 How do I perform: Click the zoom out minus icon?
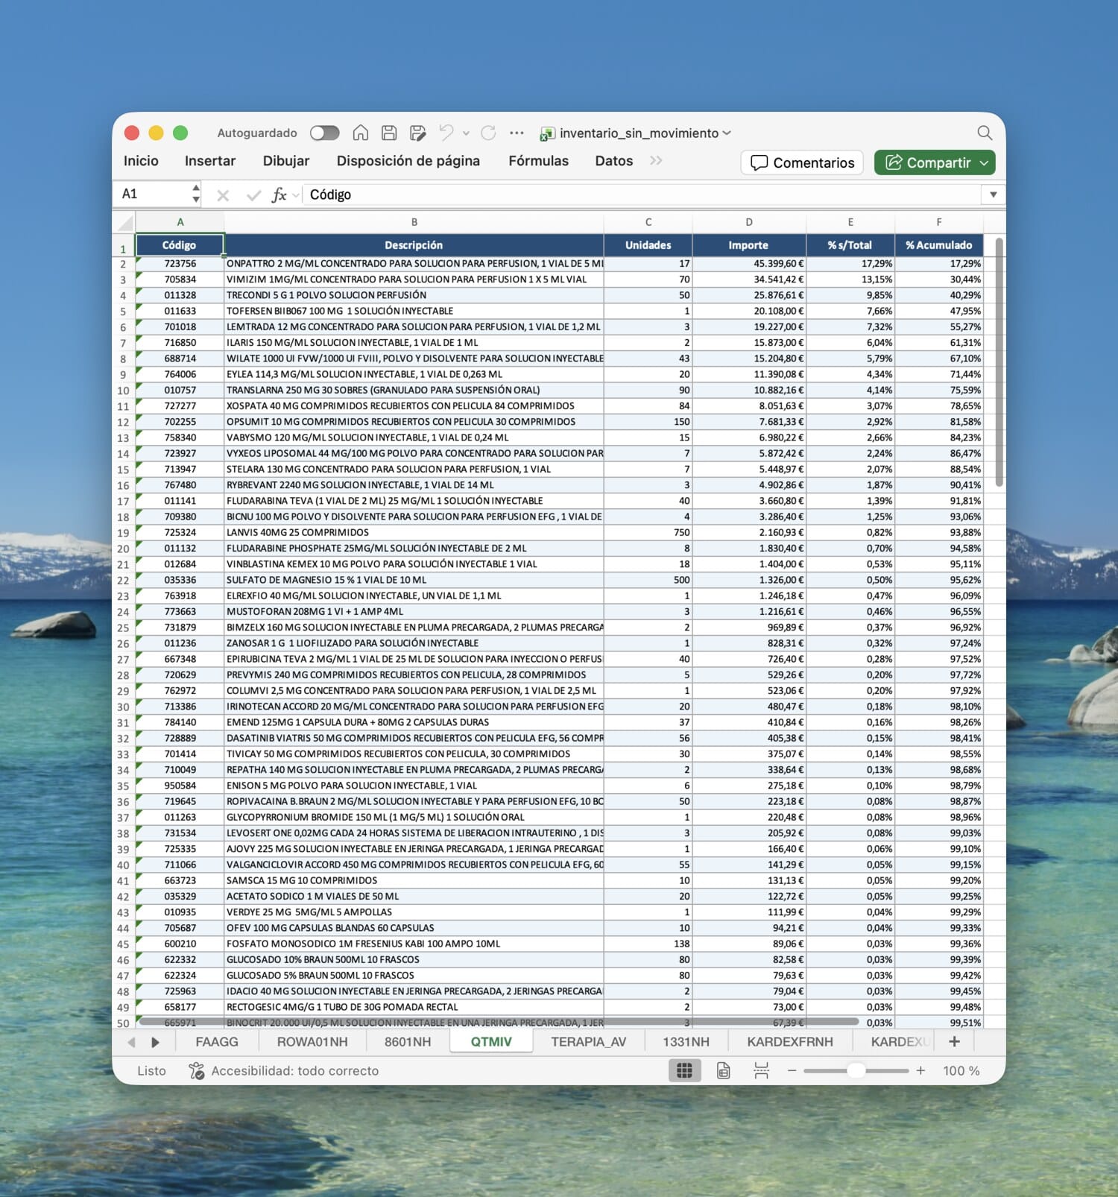pyautogui.click(x=792, y=1071)
